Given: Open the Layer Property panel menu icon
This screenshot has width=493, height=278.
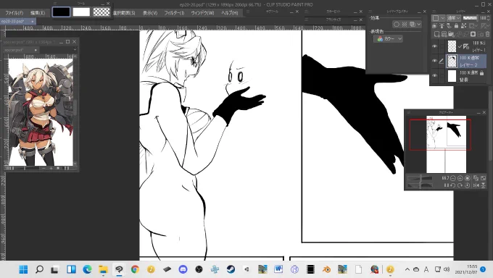Looking at the screenshot, I should coord(370,12).
